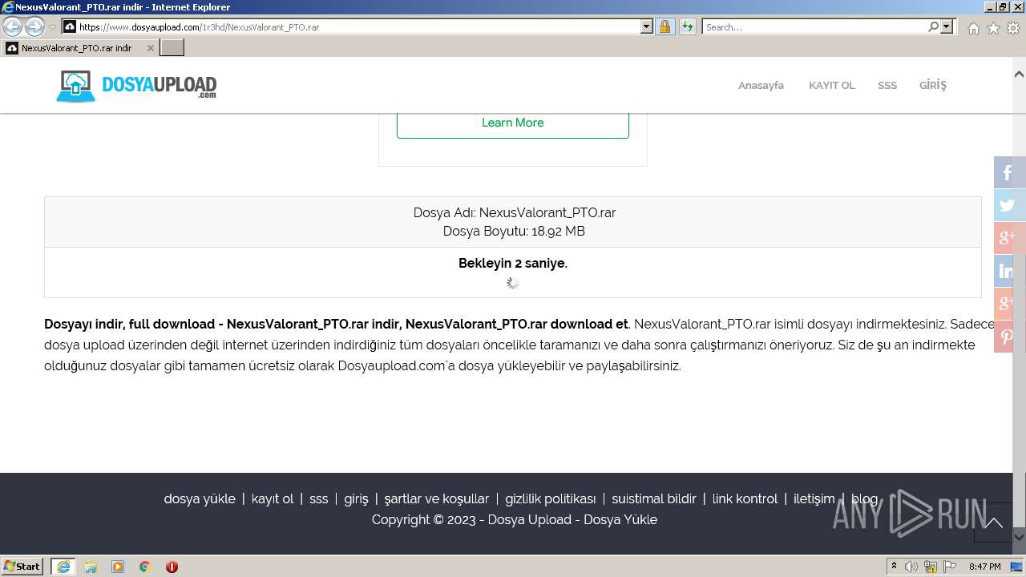Click the Bekleyin 2 saniye countdown text
Image resolution: width=1026 pixels, height=577 pixels.
(513, 263)
